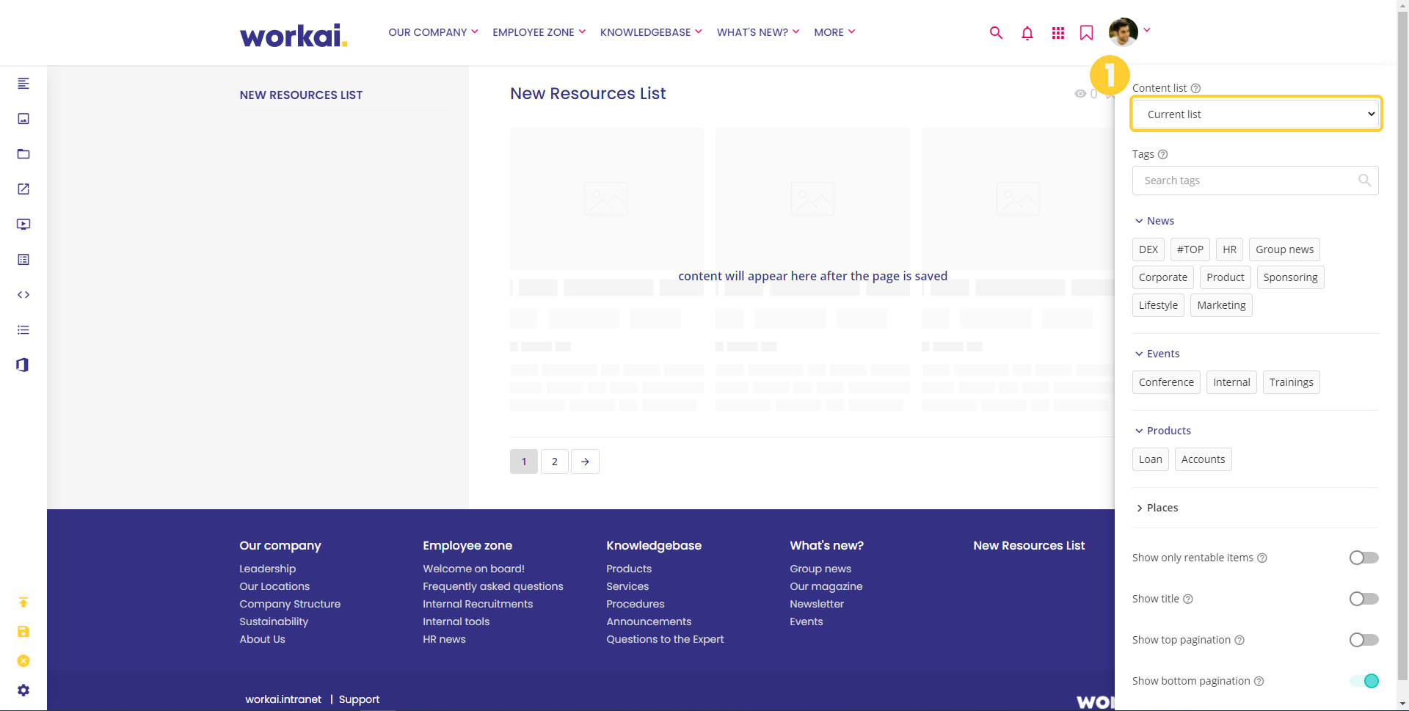Select the Office icon in sidebar
This screenshot has height=711, width=1409.
(x=23, y=365)
